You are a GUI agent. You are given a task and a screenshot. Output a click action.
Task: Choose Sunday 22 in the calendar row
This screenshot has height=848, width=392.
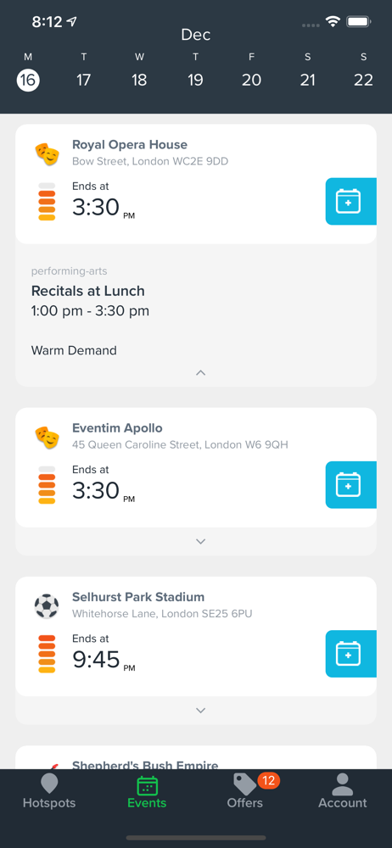[x=363, y=80]
